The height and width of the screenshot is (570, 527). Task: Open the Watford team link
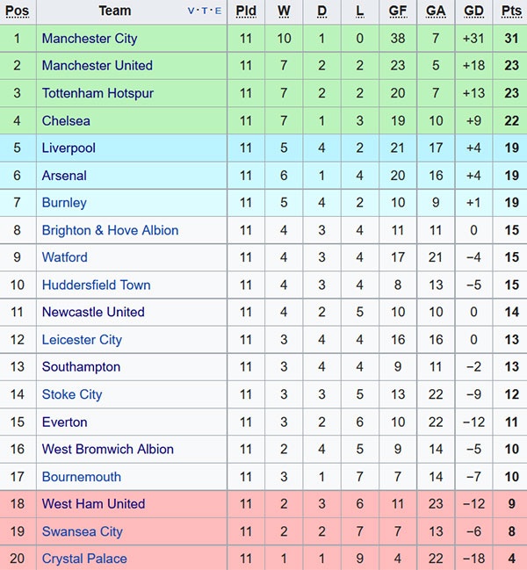tap(65, 257)
